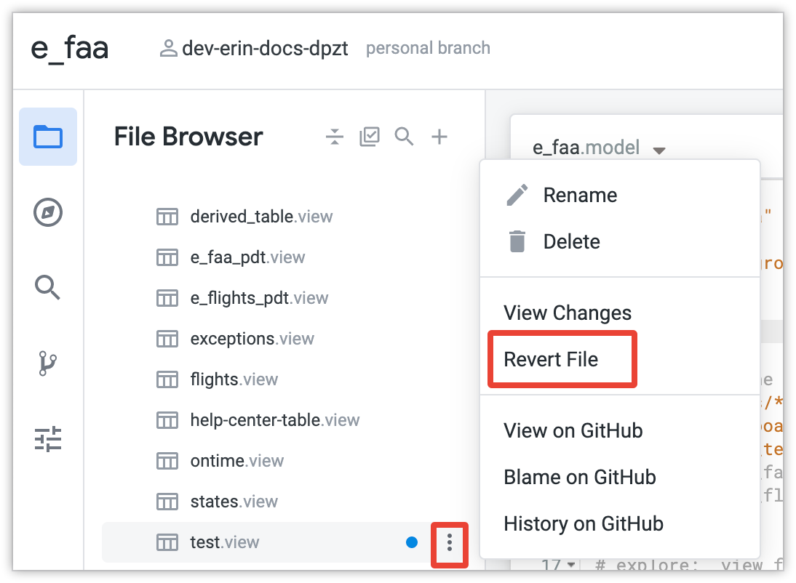The height and width of the screenshot is (583, 796).
Task: Click Blame on GitHub entry
Action: (579, 477)
